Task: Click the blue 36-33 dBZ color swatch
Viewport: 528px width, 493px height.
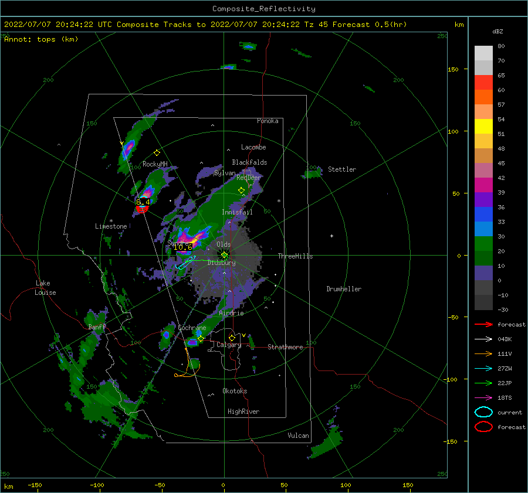Action: [x=483, y=215]
